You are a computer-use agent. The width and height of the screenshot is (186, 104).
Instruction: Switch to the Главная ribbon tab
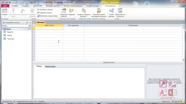15,6
